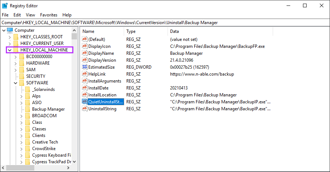Select the SECURITY key in tree

(36, 76)
